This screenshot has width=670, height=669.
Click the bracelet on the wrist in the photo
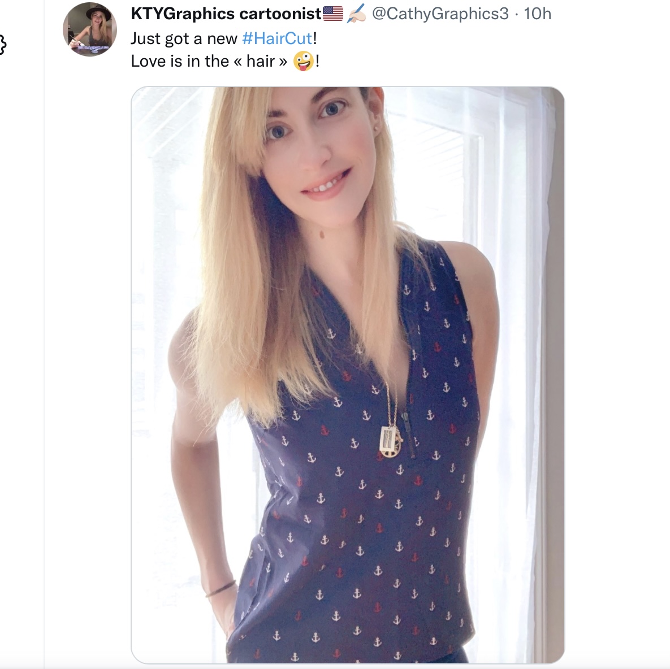pyautogui.click(x=221, y=588)
